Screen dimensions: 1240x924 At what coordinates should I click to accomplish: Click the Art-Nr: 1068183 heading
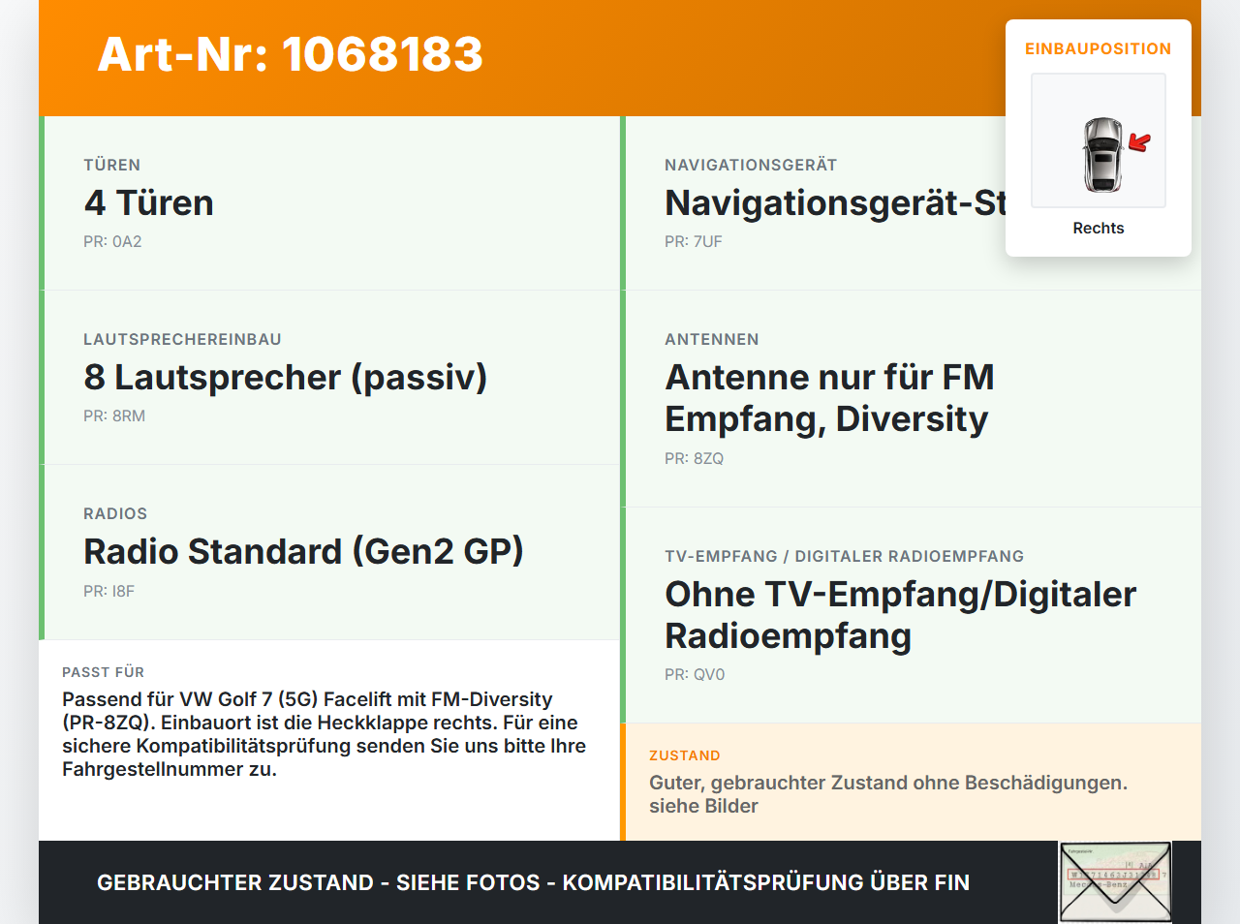[291, 54]
